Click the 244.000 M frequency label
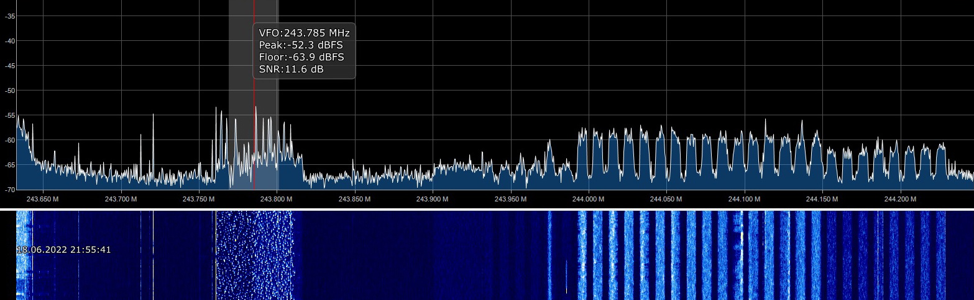The height and width of the screenshot is (300, 974). pyautogui.click(x=588, y=199)
